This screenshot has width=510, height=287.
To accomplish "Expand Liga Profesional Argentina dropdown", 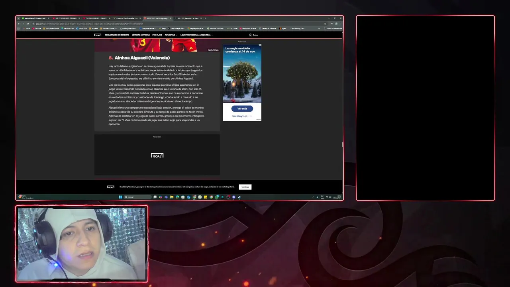I will click(196, 35).
